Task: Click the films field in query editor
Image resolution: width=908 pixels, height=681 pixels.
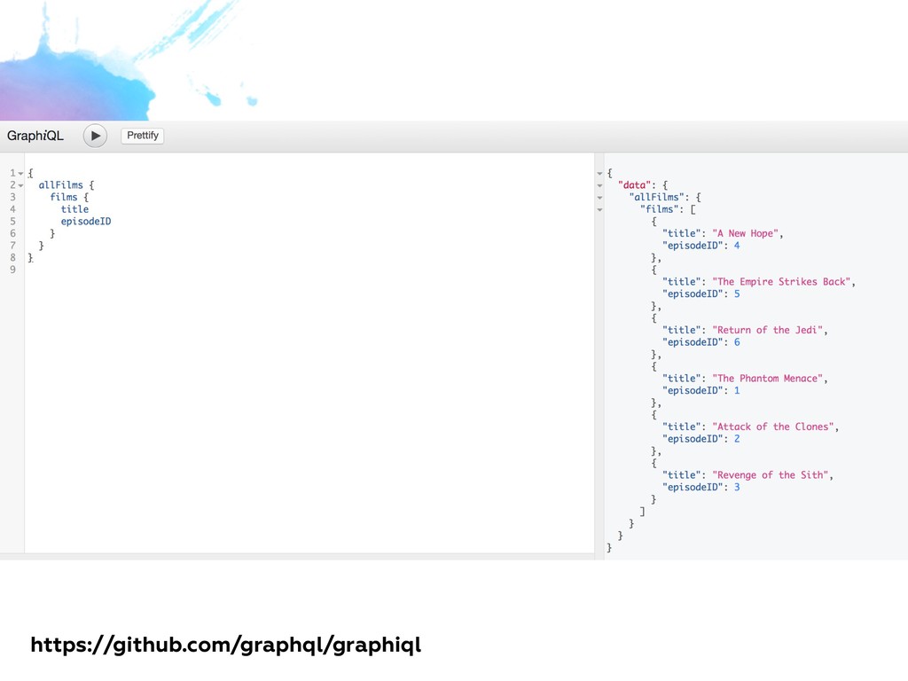Action: coord(64,198)
